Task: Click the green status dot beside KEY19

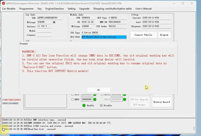Action: point(125,99)
